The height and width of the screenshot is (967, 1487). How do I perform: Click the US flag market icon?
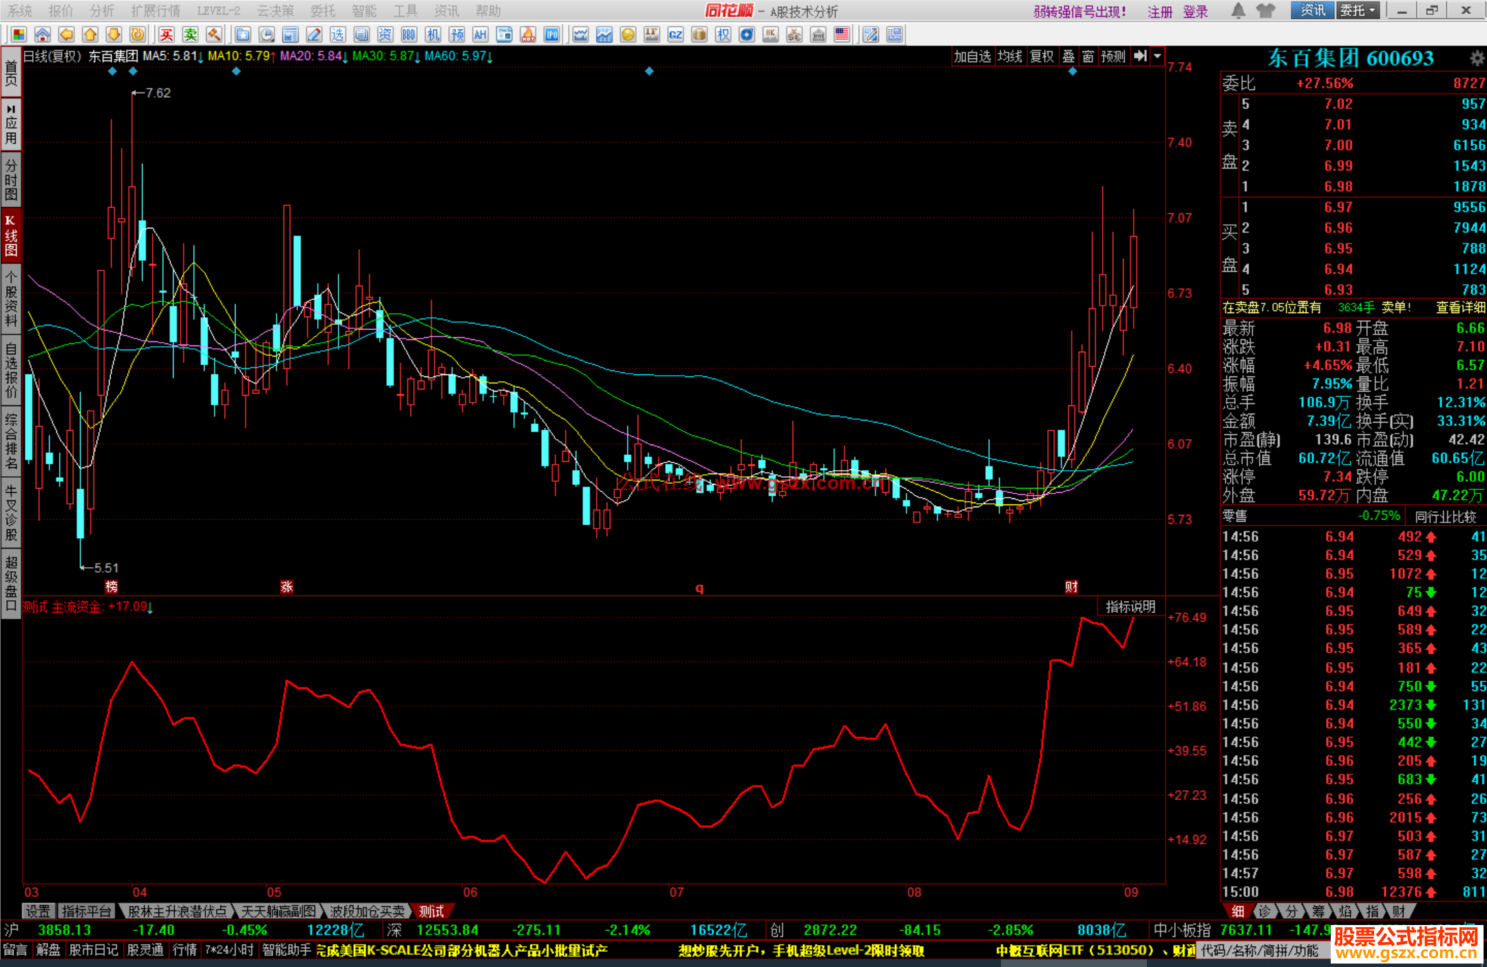841,34
